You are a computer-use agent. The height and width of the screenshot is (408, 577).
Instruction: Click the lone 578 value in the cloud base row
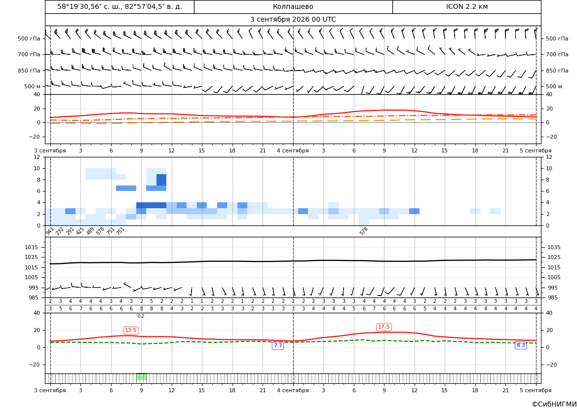364,231
